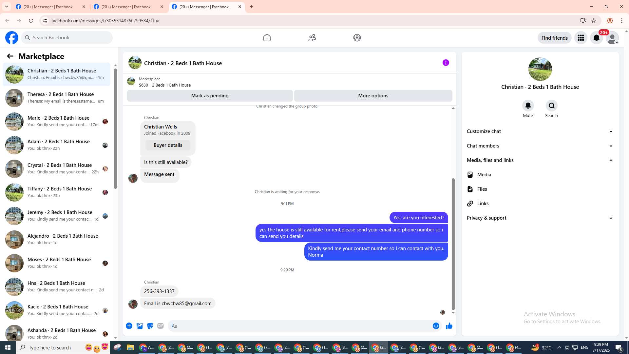629x354 pixels.
Task: Click the conversation list scrollbar
Action: click(115, 128)
